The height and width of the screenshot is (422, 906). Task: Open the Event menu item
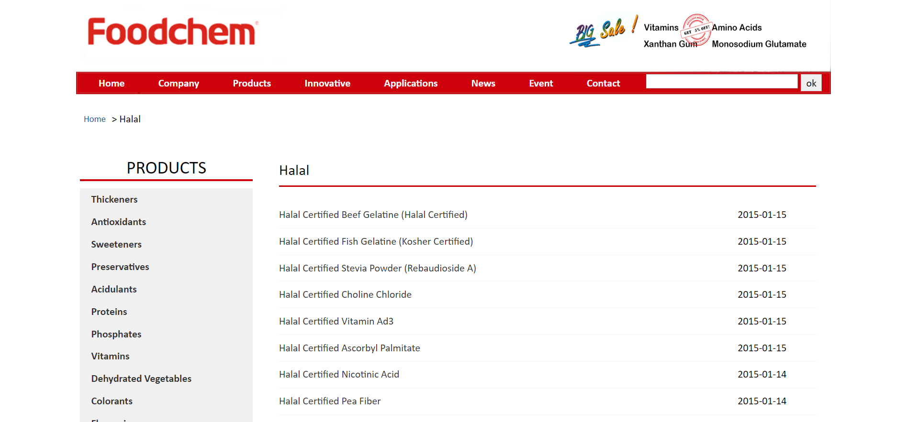541,83
